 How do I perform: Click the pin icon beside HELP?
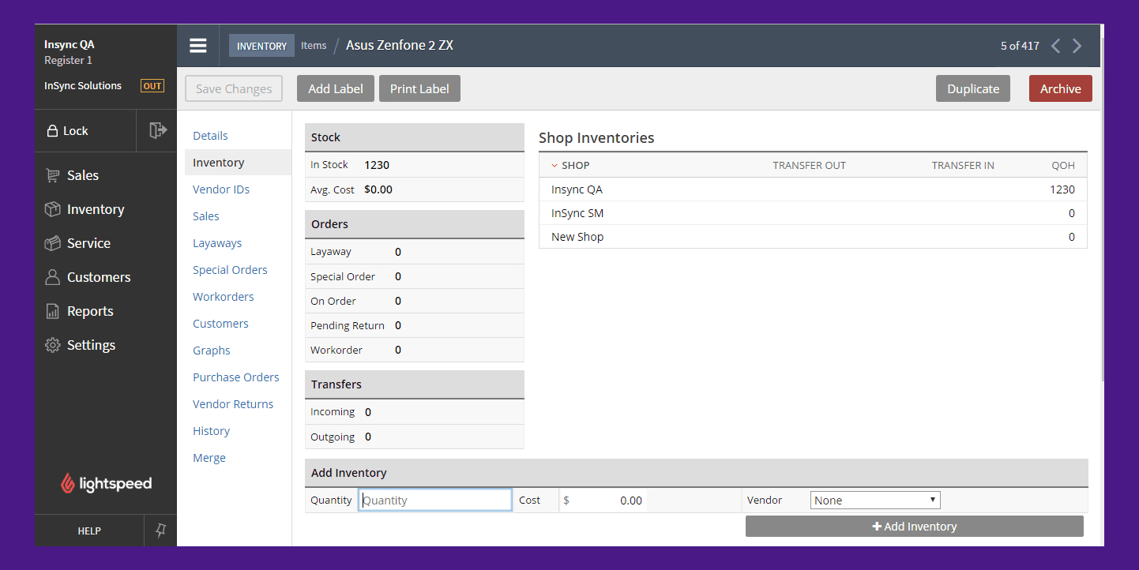(161, 531)
